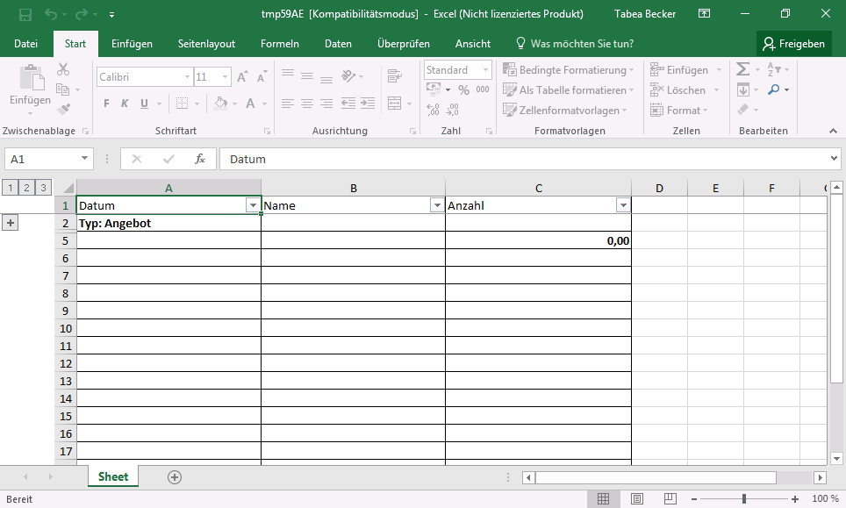Decrease indent of cell content

point(348,104)
